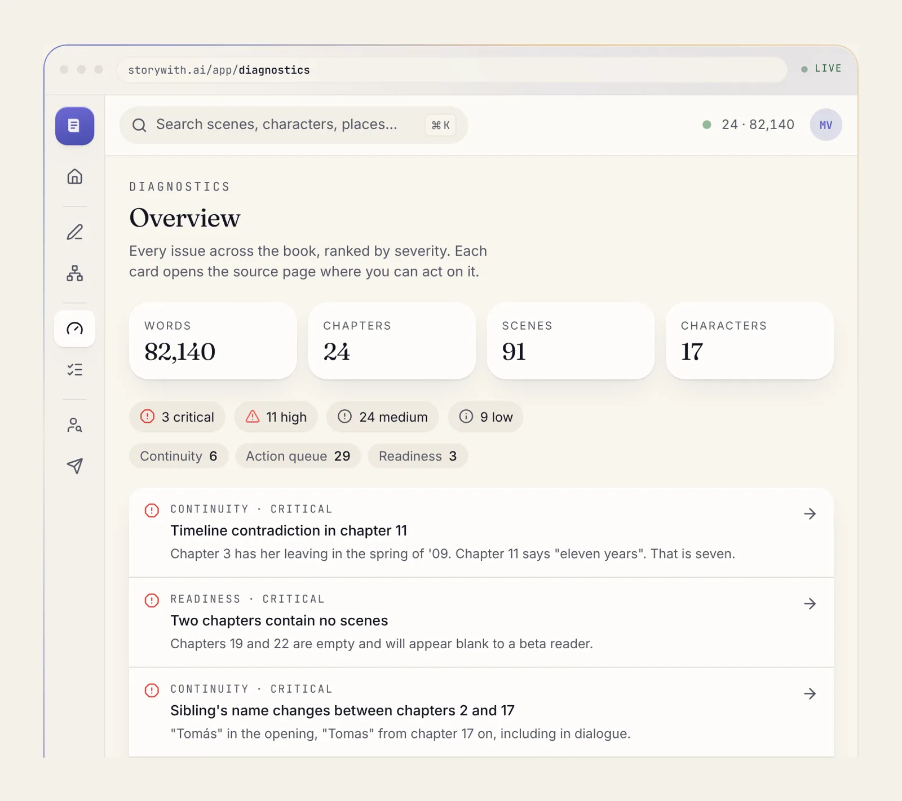Click the 24 · 82,140 status readout
Screen dimensions: 902x801
click(748, 125)
